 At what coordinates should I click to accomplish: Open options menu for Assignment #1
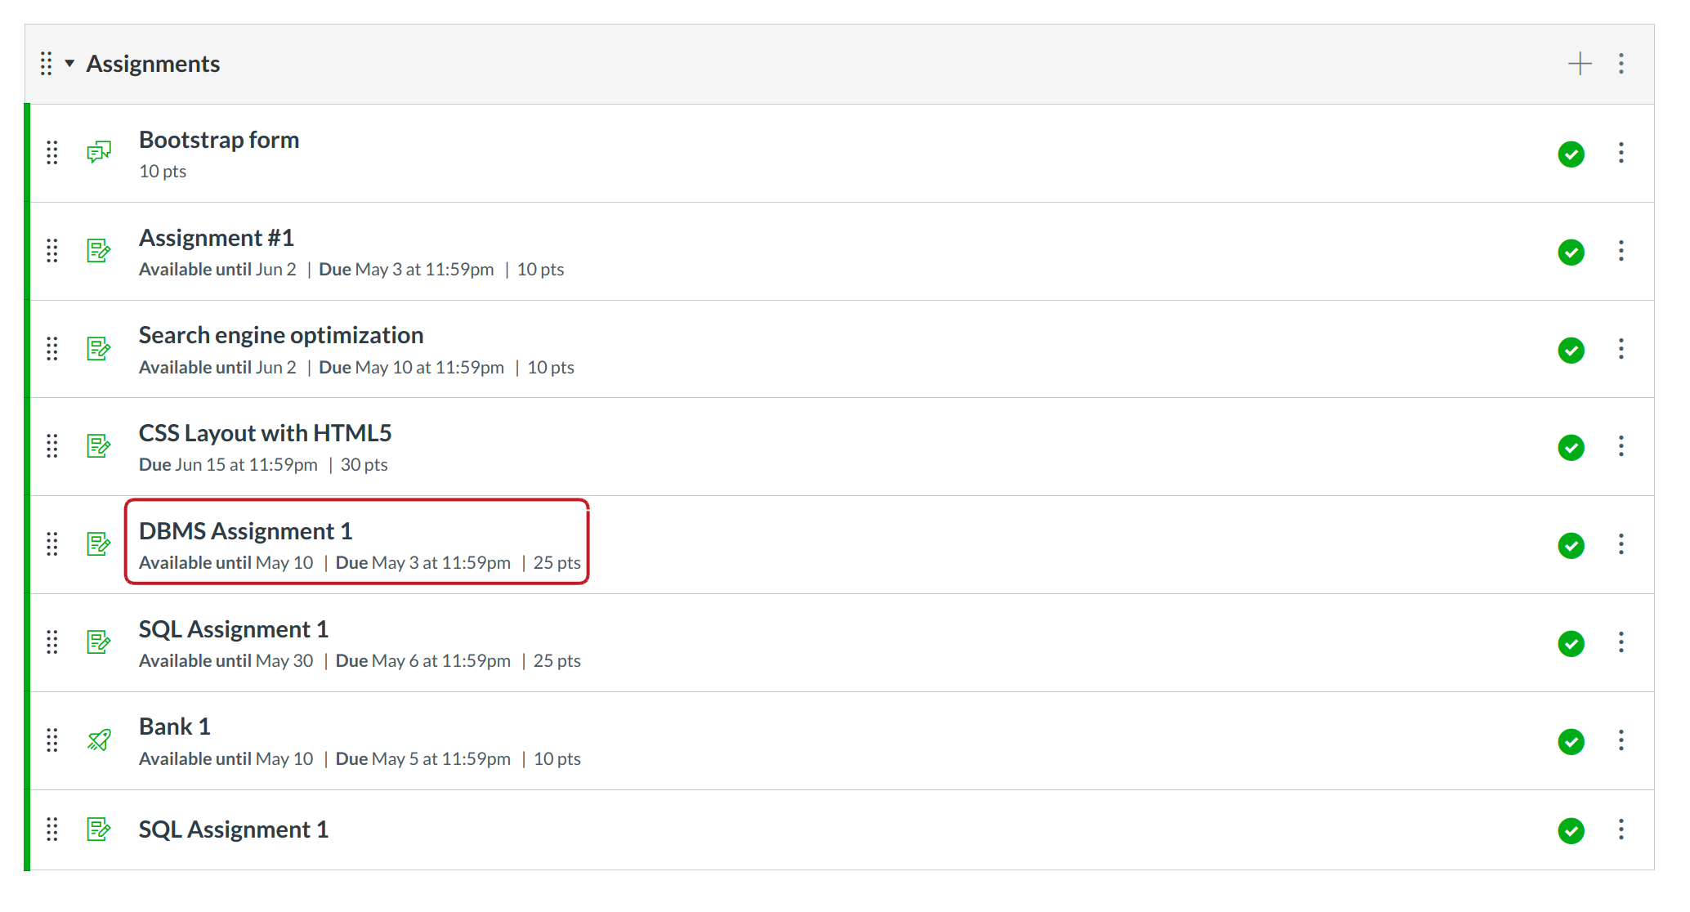point(1621,251)
